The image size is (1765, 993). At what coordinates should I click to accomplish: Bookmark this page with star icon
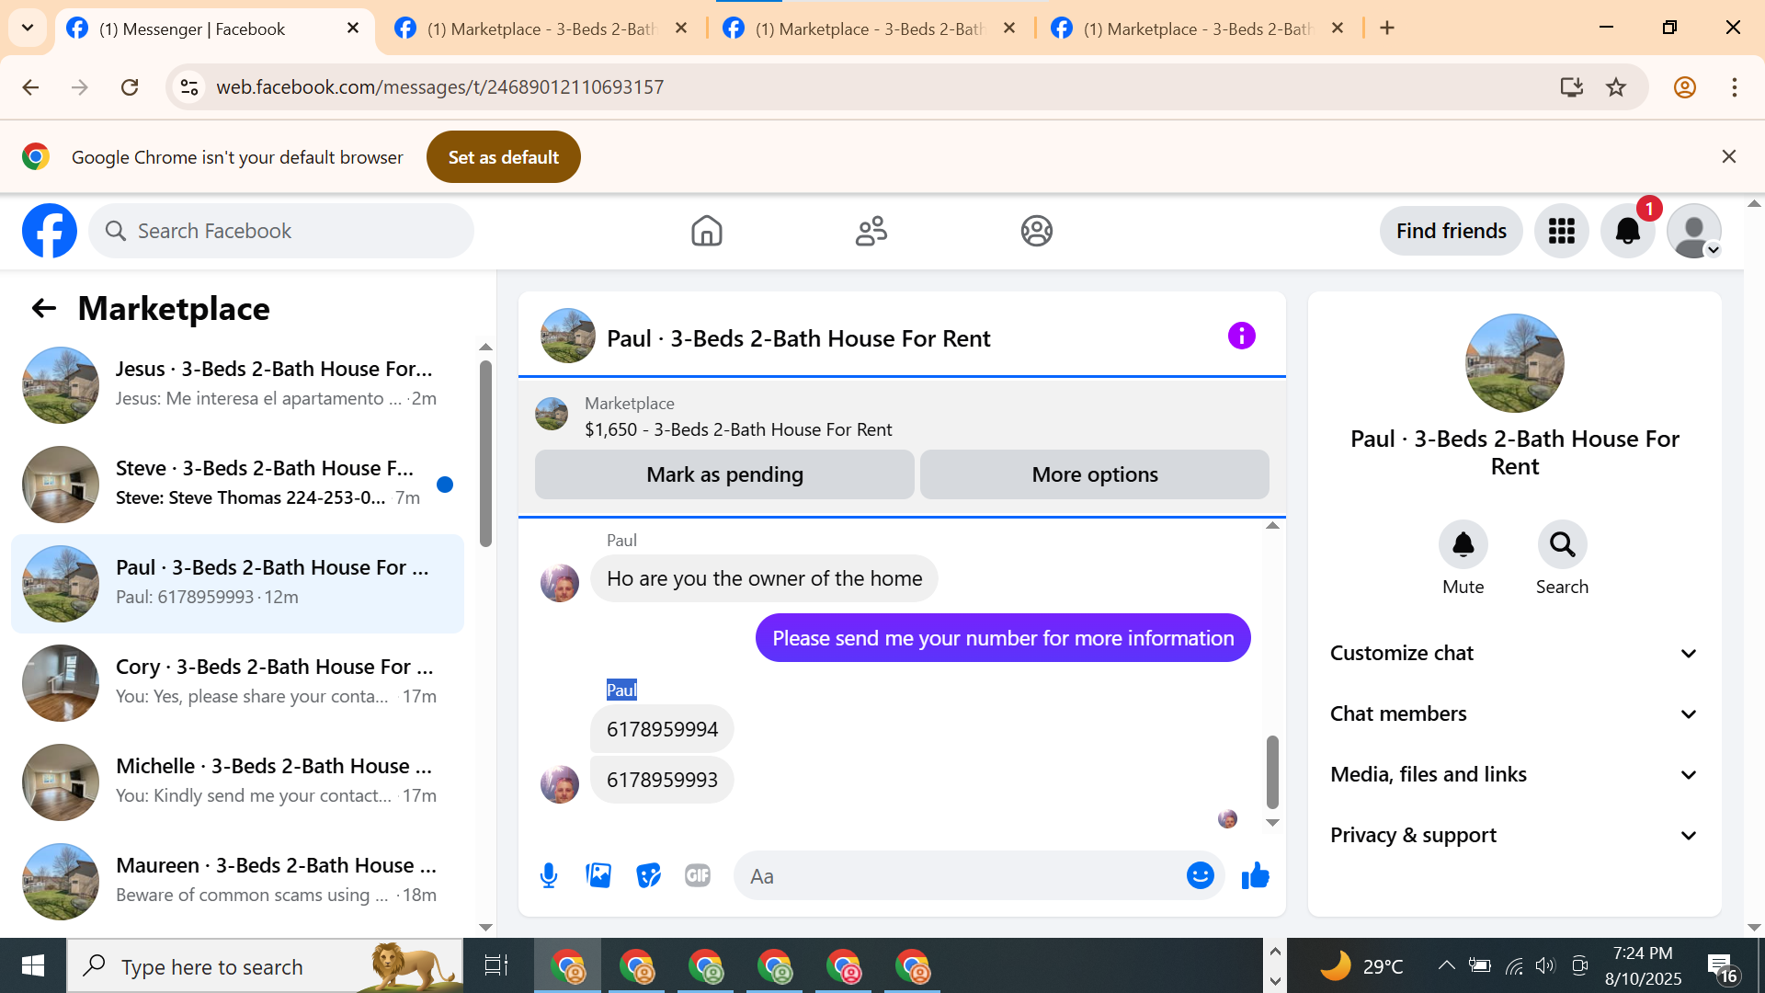[1615, 87]
